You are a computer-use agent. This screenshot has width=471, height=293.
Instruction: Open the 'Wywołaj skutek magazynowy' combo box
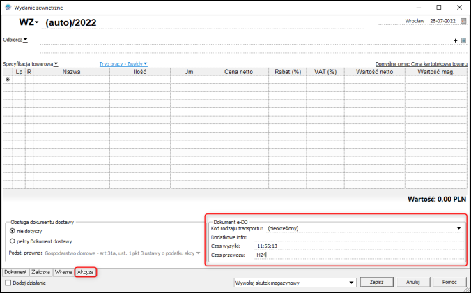295,283
